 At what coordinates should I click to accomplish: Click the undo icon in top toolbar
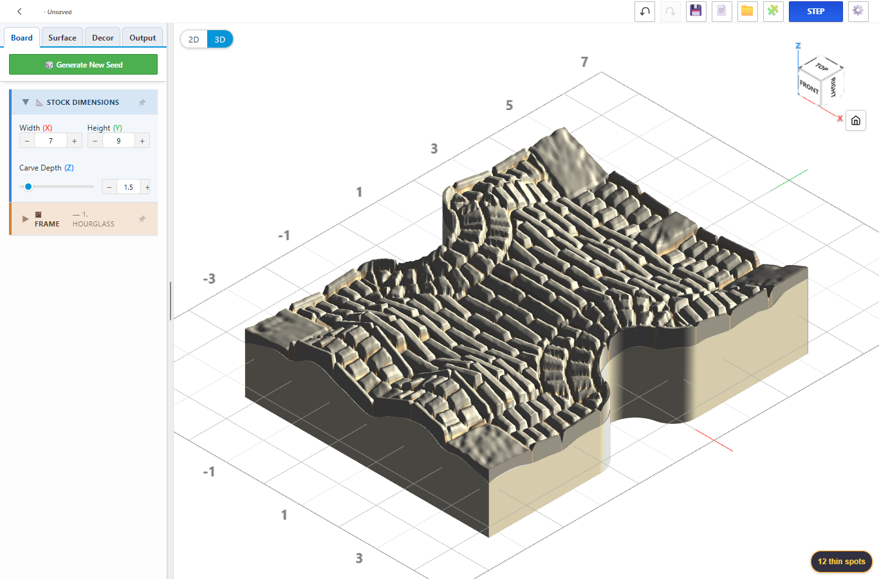[645, 12]
